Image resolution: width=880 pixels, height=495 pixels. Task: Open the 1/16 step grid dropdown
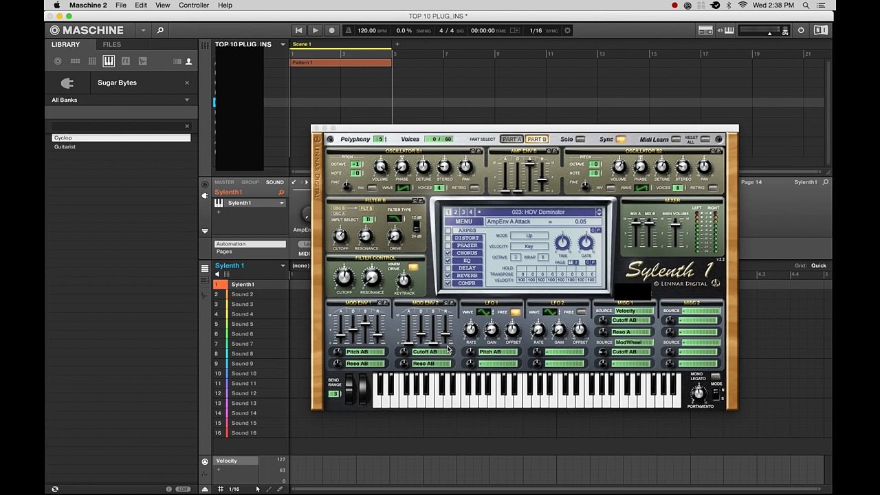234,489
